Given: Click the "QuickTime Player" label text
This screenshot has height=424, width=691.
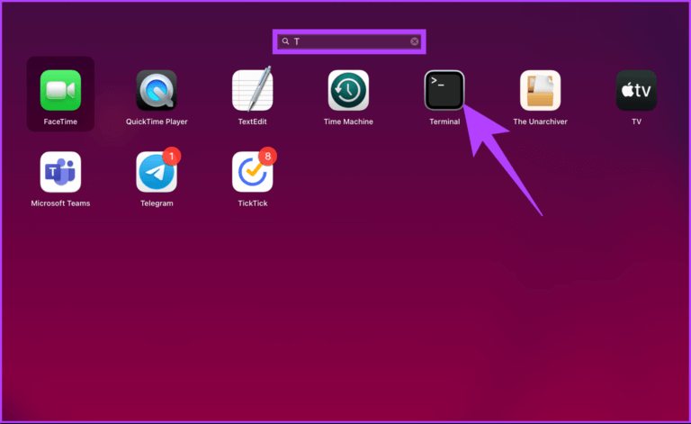Looking at the screenshot, I should 157,122.
